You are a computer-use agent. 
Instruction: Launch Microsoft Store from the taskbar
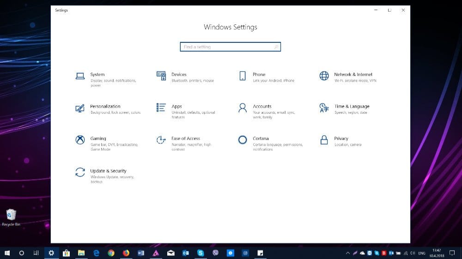[66, 253]
